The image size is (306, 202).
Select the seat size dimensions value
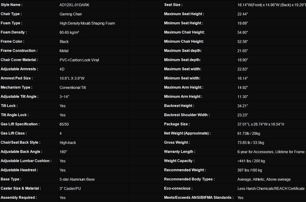(272, 5)
